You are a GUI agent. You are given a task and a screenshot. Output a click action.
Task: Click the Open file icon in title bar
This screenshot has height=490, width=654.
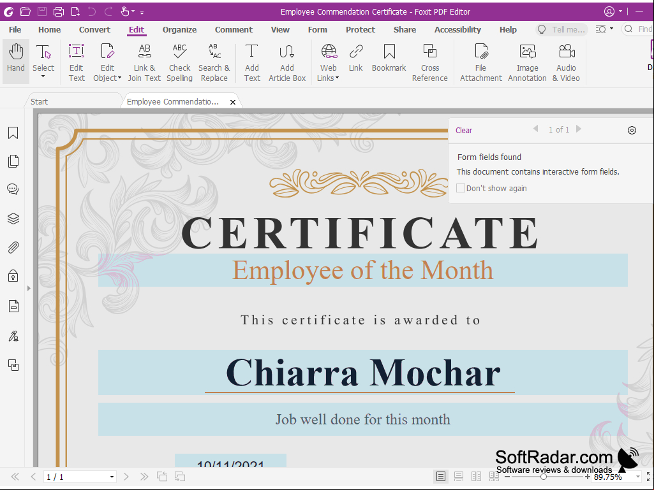[26, 11]
